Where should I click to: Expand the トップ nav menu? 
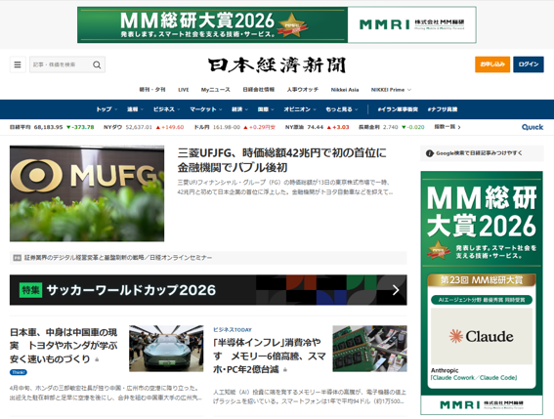click(107, 109)
